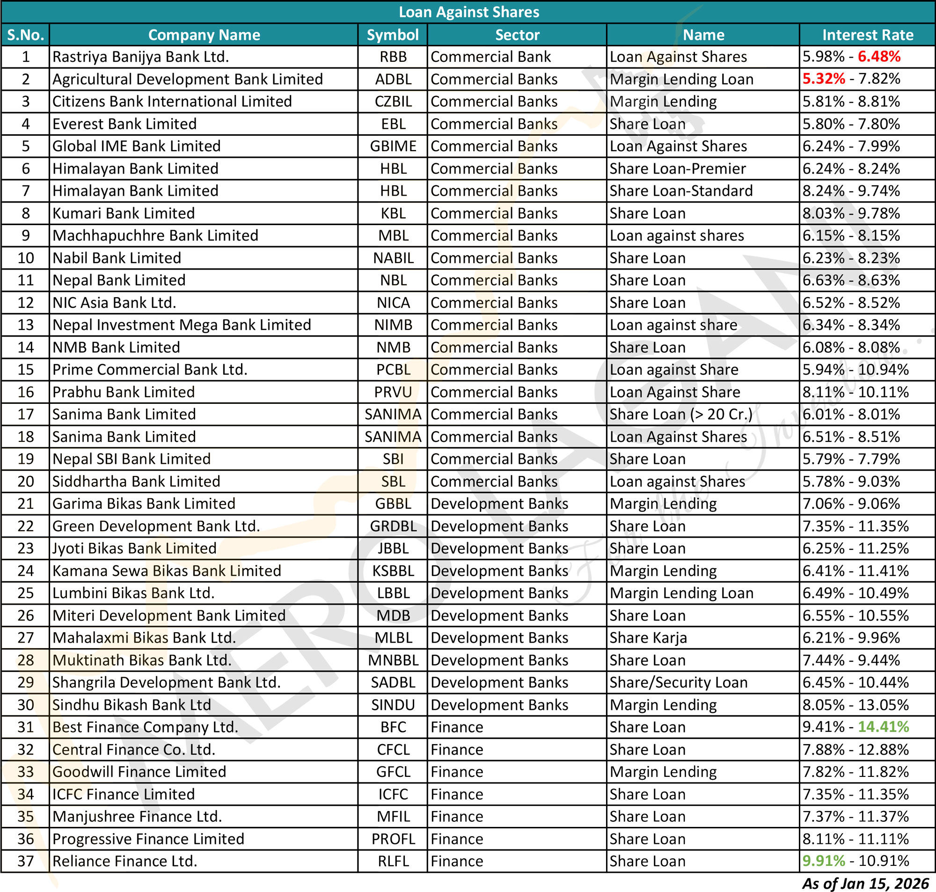
Task: Select Share/Security Loan cell
Action: [678, 682]
